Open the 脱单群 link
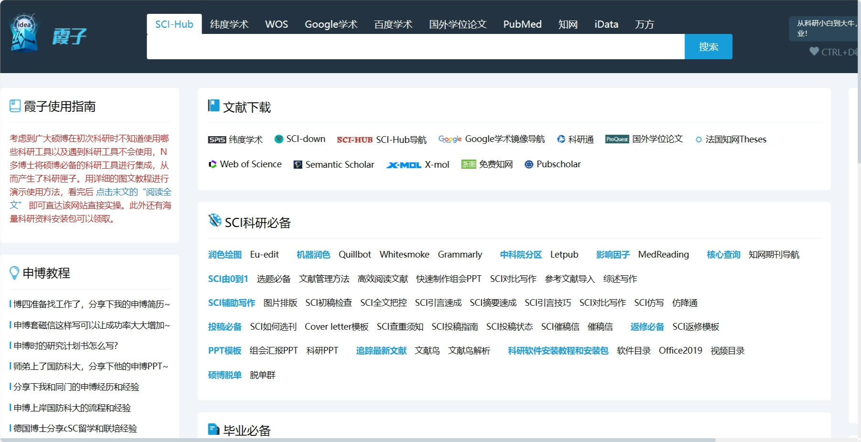This screenshot has height=442, width=861. pyautogui.click(x=262, y=375)
